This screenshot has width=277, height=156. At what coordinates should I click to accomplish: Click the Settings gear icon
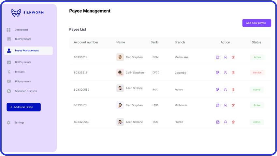pyautogui.click(x=9, y=123)
